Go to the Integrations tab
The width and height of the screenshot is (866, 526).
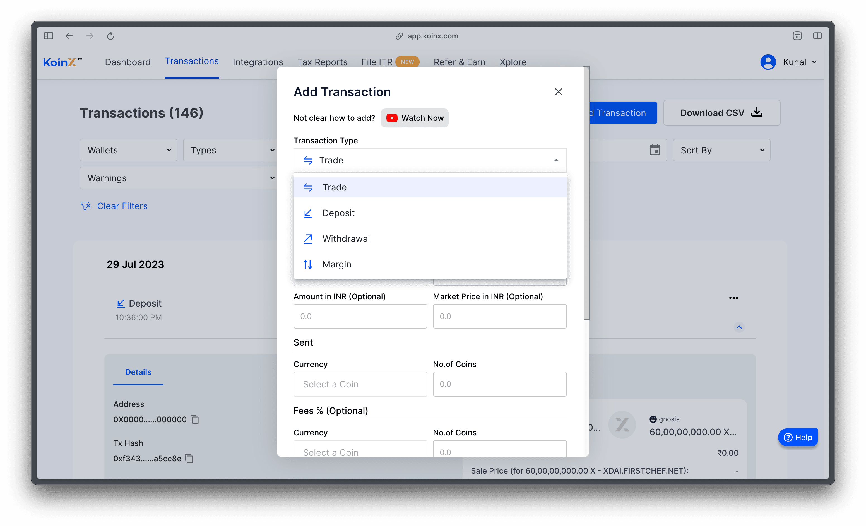pos(258,62)
